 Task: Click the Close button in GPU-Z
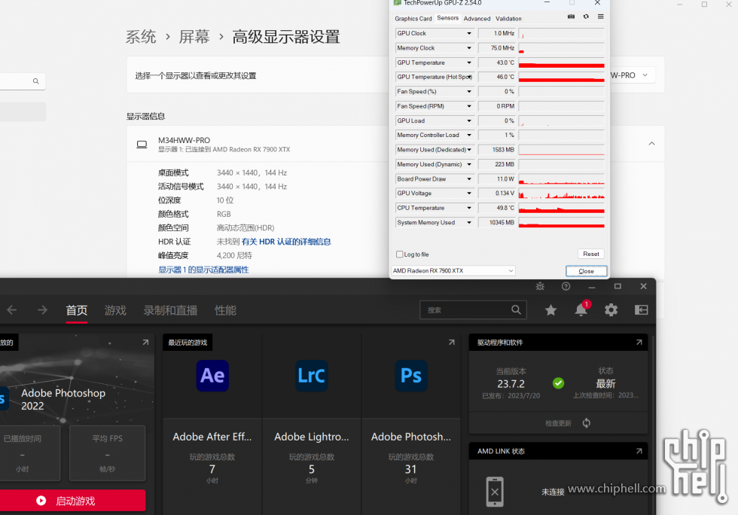(586, 271)
